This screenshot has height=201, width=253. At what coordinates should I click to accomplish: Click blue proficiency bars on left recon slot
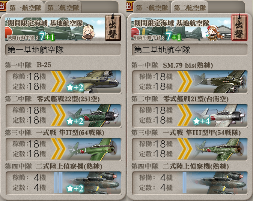pos(58,183)
